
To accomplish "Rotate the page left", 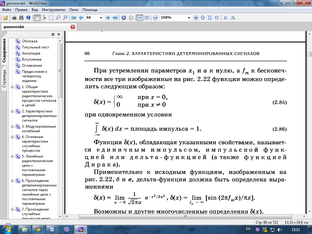I will [226, 18].
